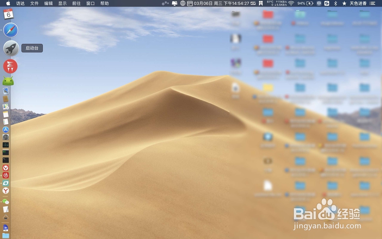This screenshot has width=382, height=239.
Task: Toggle Bluetooth from the menu bar icon
Action: (334, 4)
